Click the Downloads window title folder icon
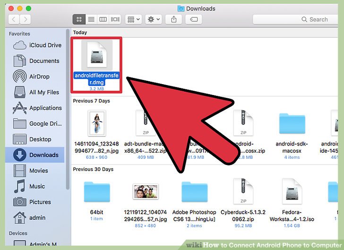344x250 pixels. click(181, 9)
